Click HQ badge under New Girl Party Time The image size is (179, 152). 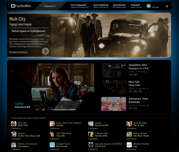[131, 91]
